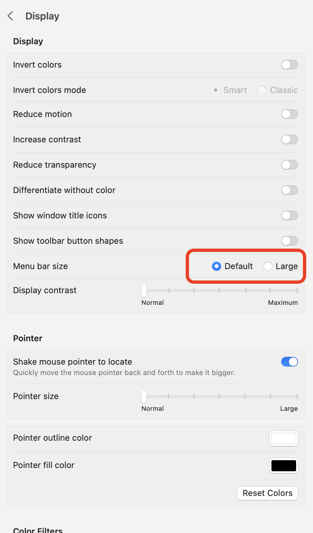
Task: Choose Large menu bar size
Action: (268, 266)
